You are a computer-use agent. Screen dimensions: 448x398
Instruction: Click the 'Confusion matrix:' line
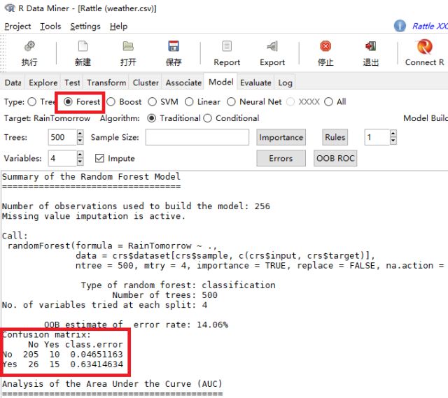[47, 334]
